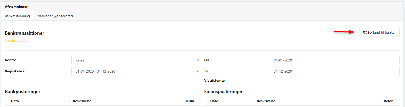
Task: Open the Varelager (købsordrer) tab
Action: [55, 16]
